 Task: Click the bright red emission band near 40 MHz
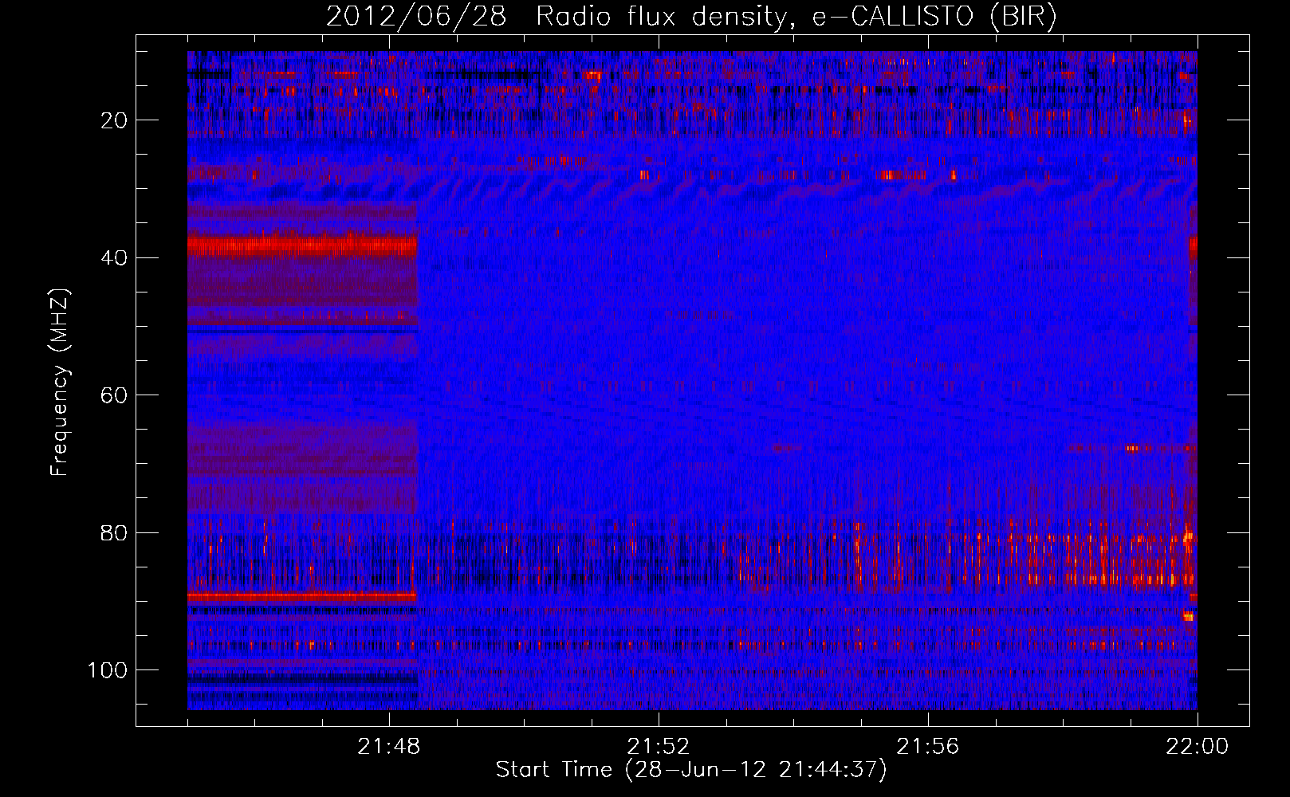(302, 245)
